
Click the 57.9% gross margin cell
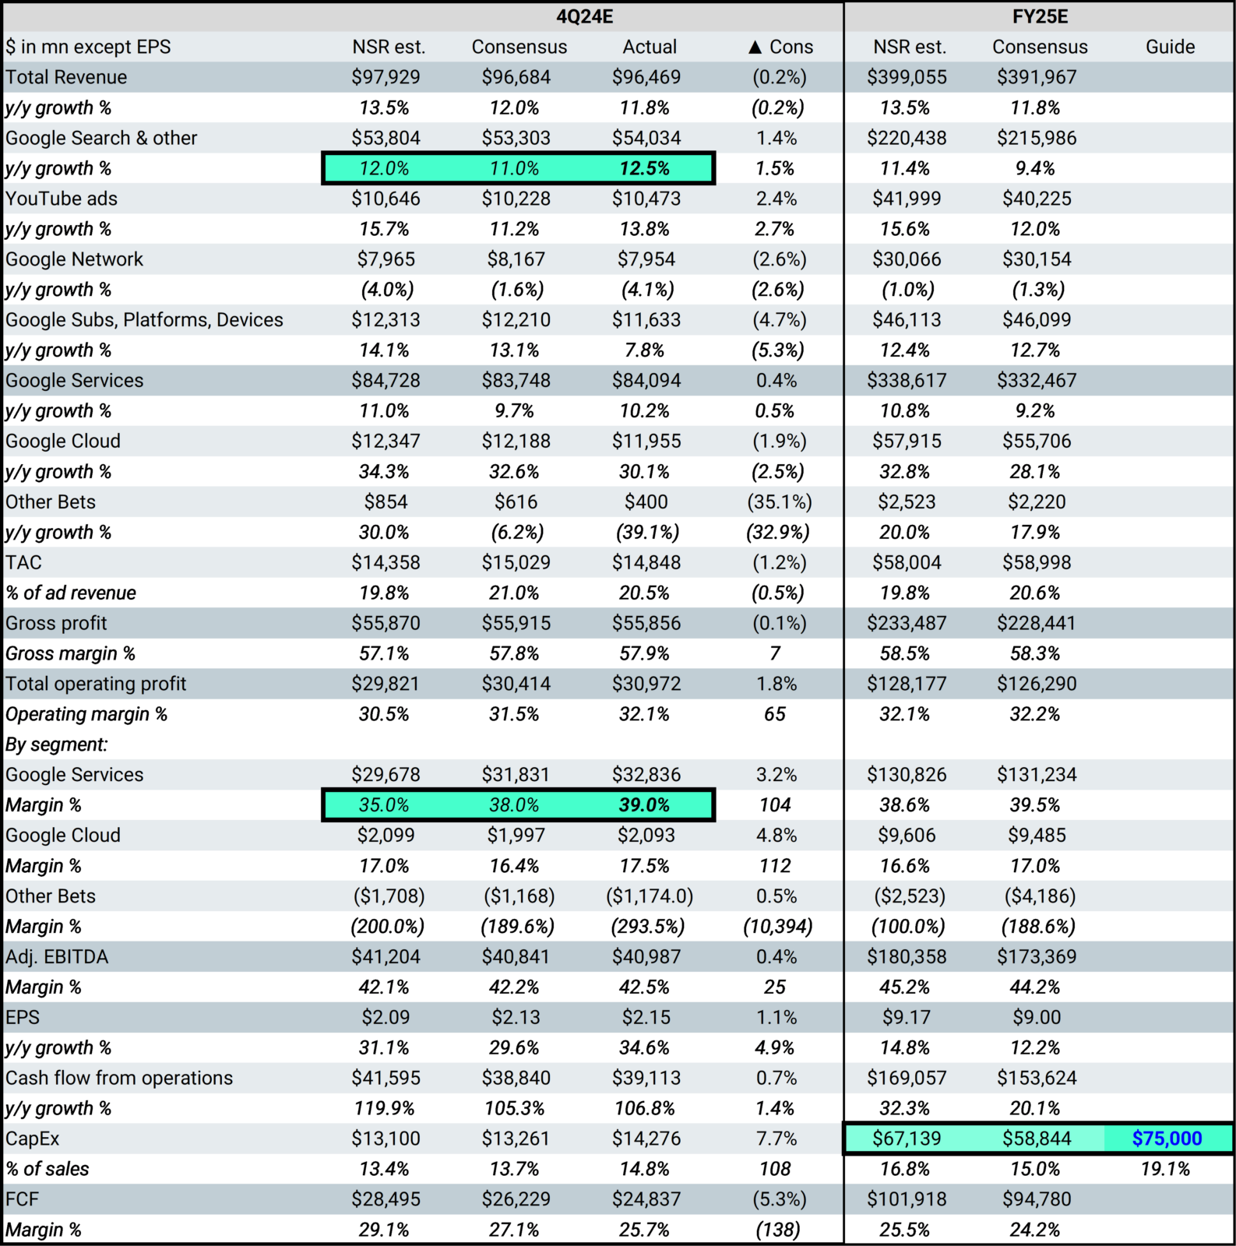[645, 654]
